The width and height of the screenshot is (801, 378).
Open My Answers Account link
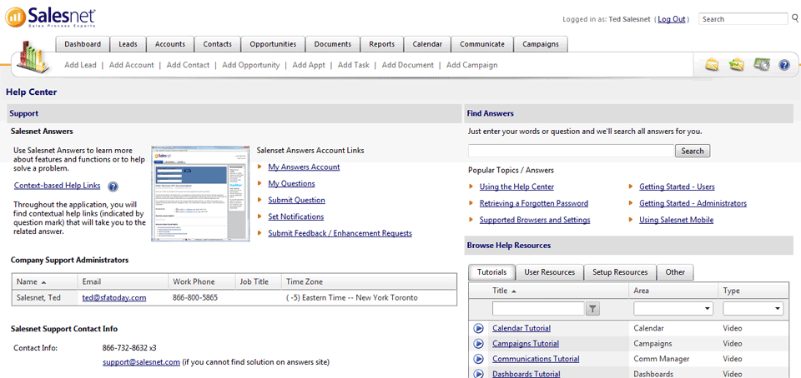pyautogui.click(x=304, y=167)
